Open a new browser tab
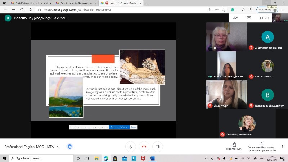The height and width of the screenshot is (162, 288). (x=147, y=3)
